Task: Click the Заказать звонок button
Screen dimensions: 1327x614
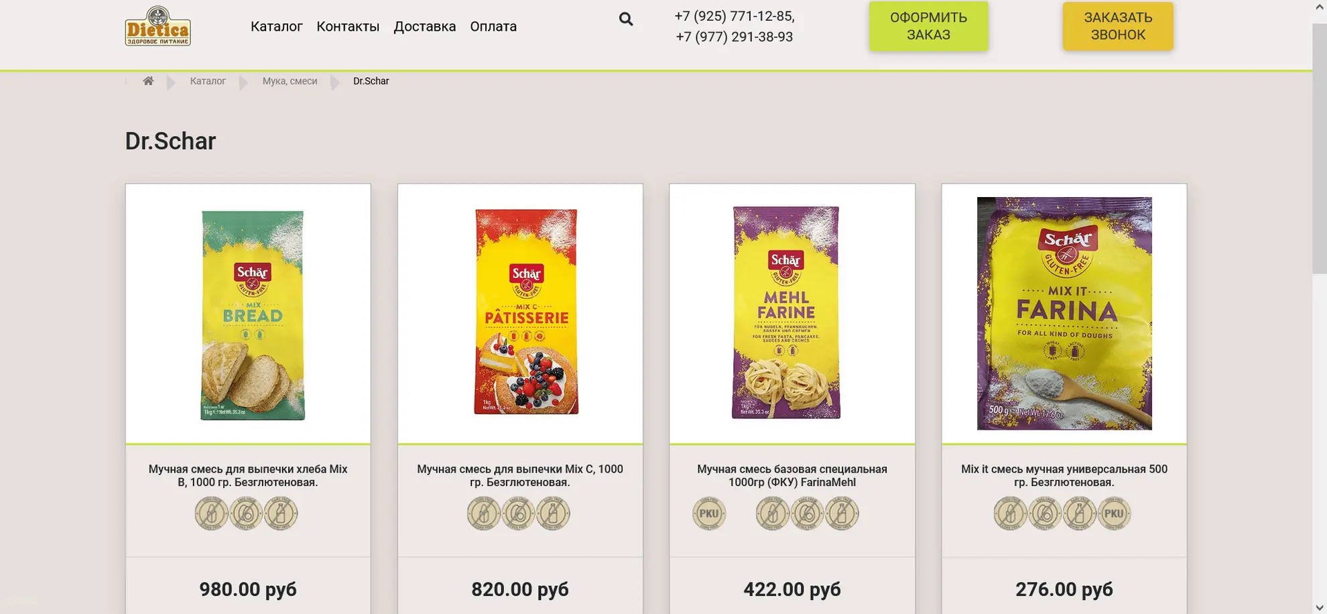Action: (x=1118, y=26)
